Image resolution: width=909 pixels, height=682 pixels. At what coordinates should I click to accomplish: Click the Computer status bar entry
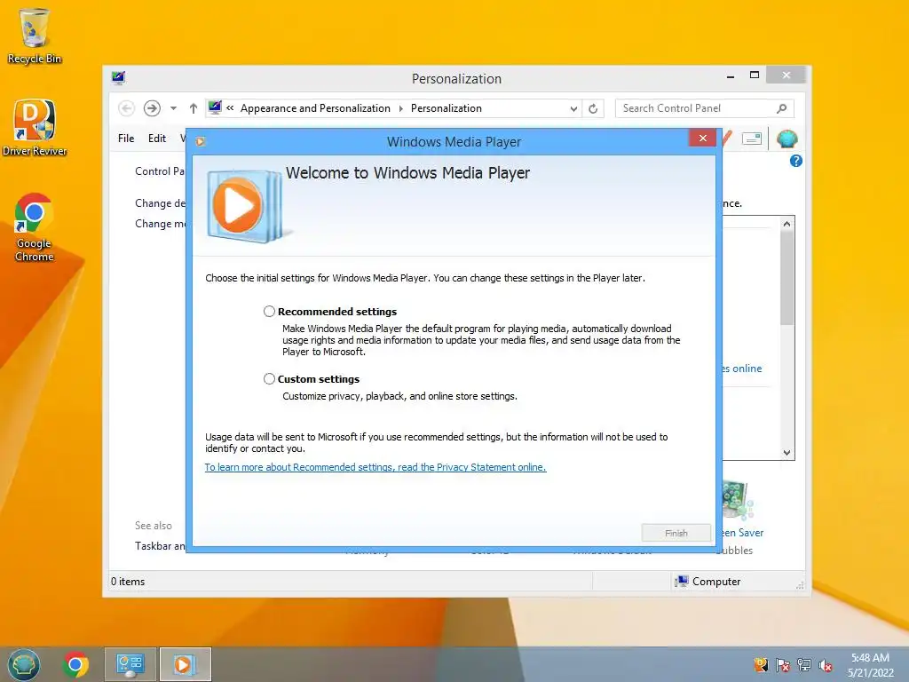click(x=707, y=582)
